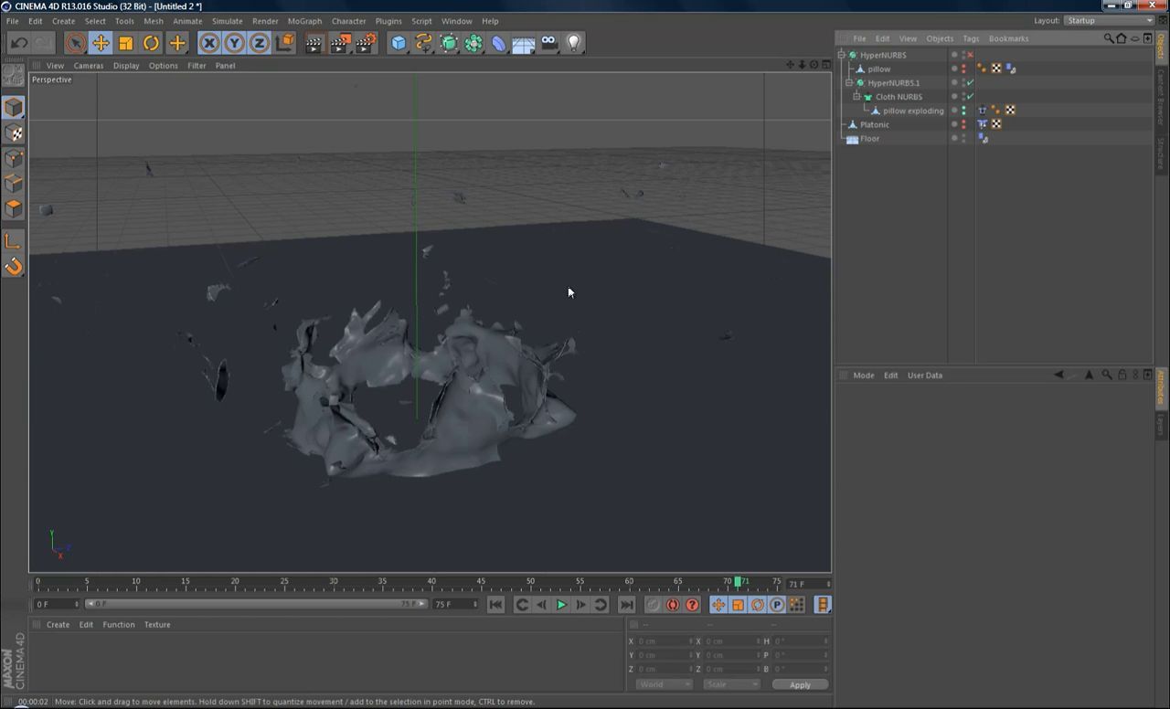Screen dimensions: 1170x709
Task: Switch to Texture mode icon
Action: tap(14, 132)
